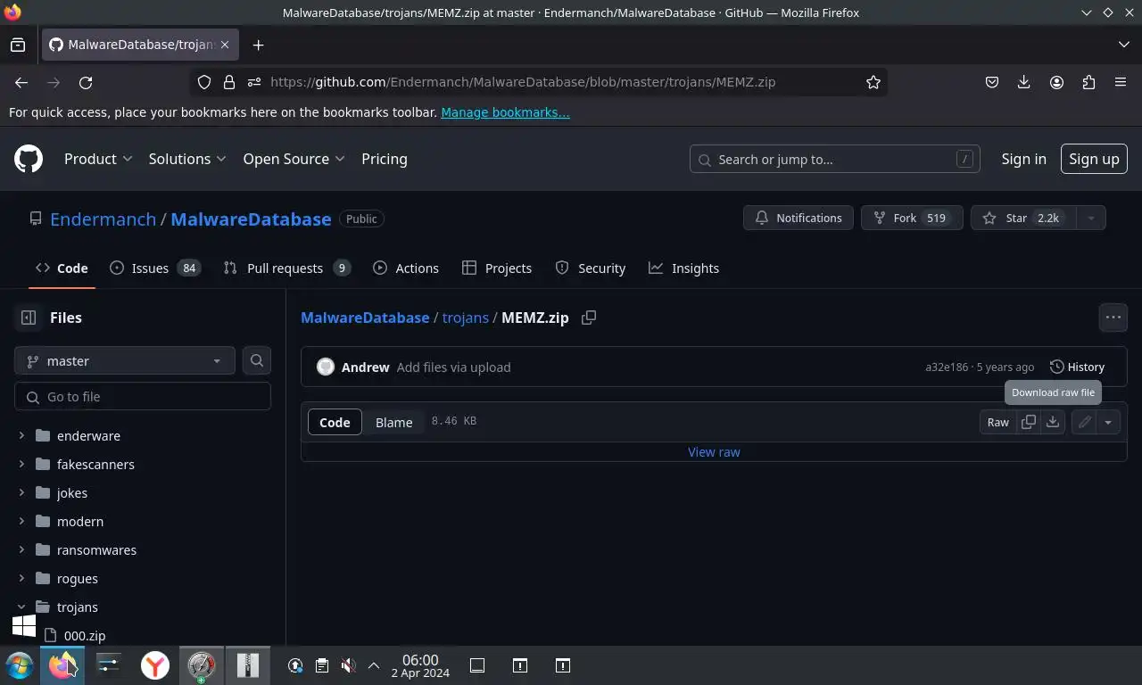Click the Sign in link
Viewport: 1142px width, 685px height.
coord(1023,159)
